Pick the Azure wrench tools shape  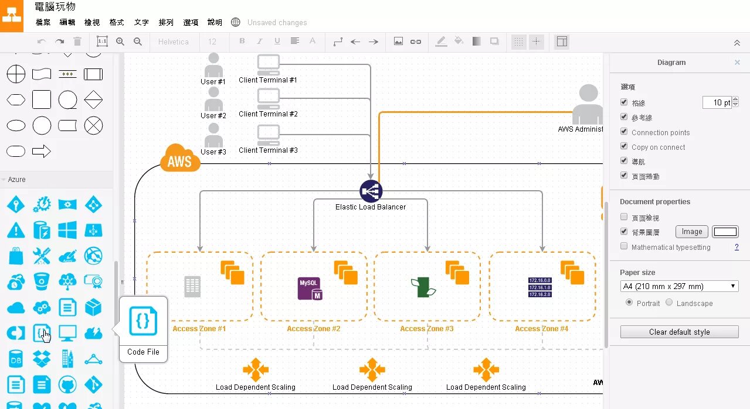click(42, 256)
